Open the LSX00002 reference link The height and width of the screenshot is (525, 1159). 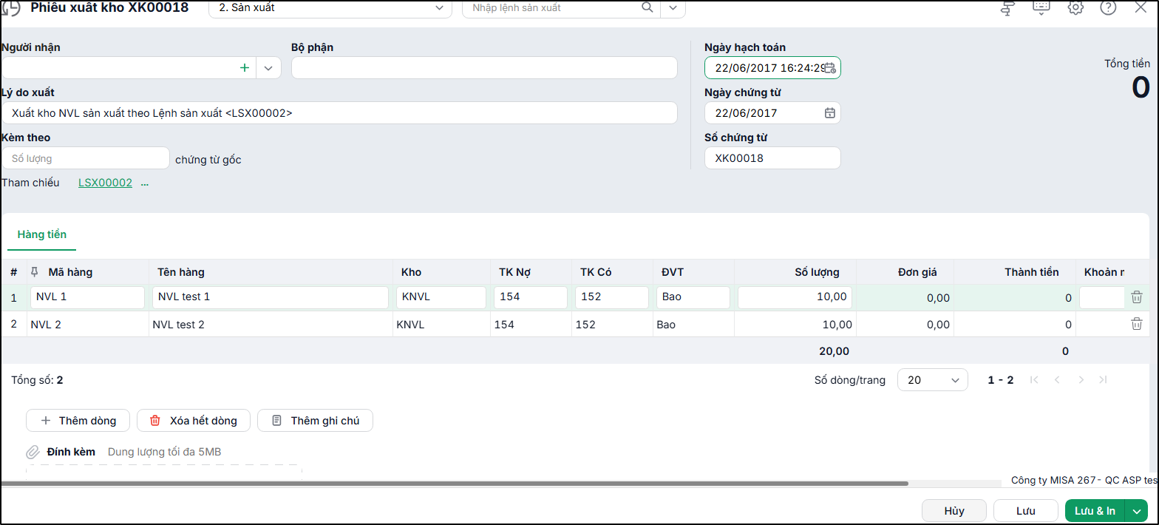click(105, 183)
